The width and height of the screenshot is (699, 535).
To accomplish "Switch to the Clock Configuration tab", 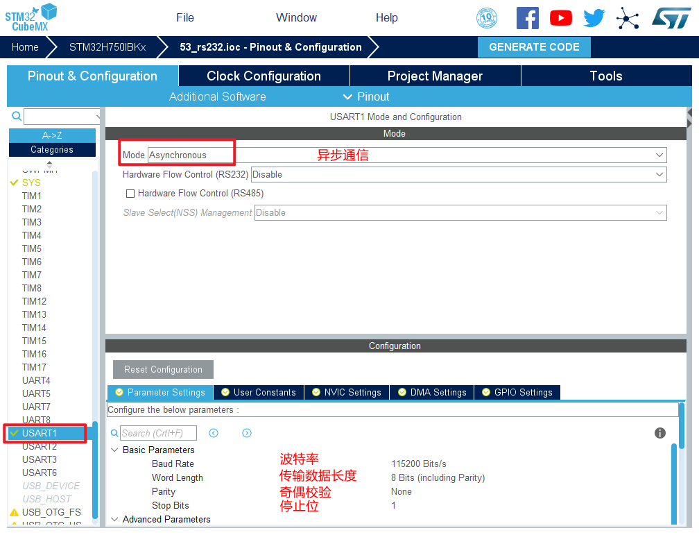I will pyautogui.click(x=264, y=76).
